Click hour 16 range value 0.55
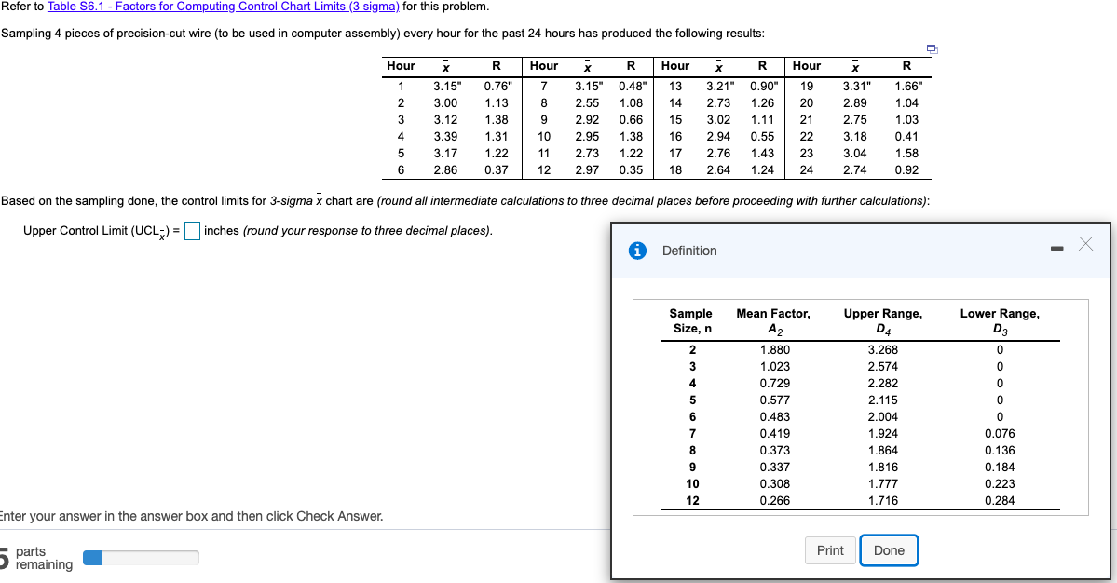Viewport: 1117px width, 583px height. click(762, 137)
